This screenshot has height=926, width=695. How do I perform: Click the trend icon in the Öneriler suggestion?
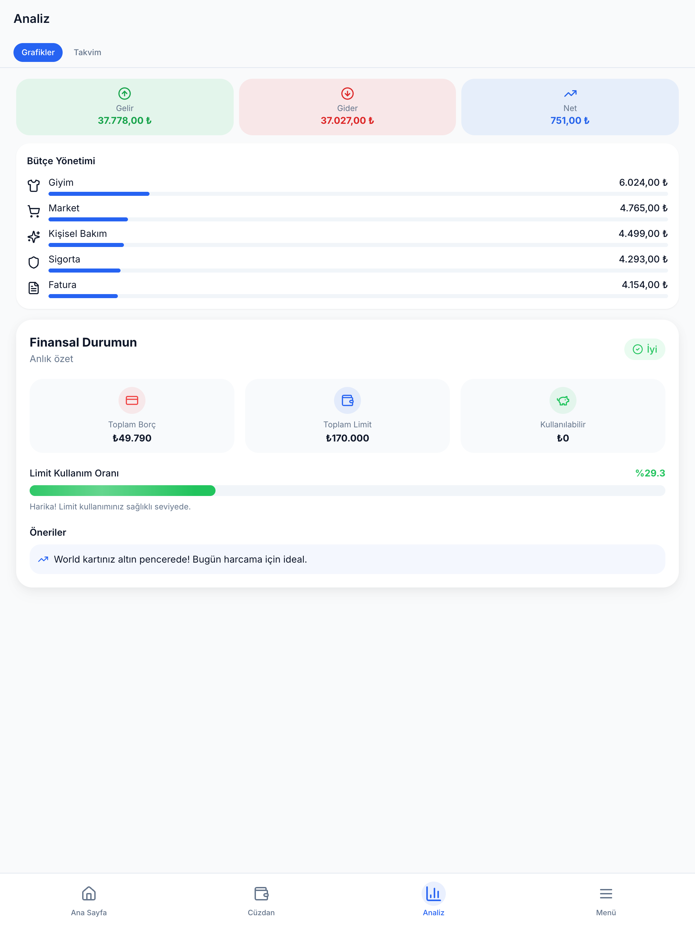tap(43, 559)
